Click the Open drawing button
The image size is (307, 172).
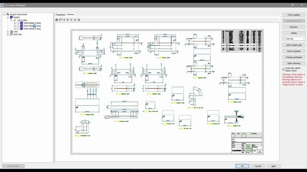point(294,63)
